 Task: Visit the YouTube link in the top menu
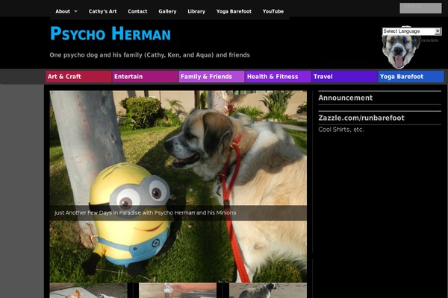pos(273,11)
